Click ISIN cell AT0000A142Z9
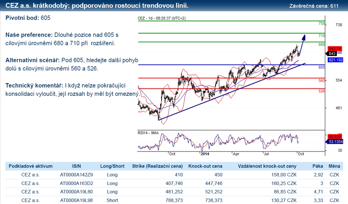348x204 pixels. click(x=76, y=175)
